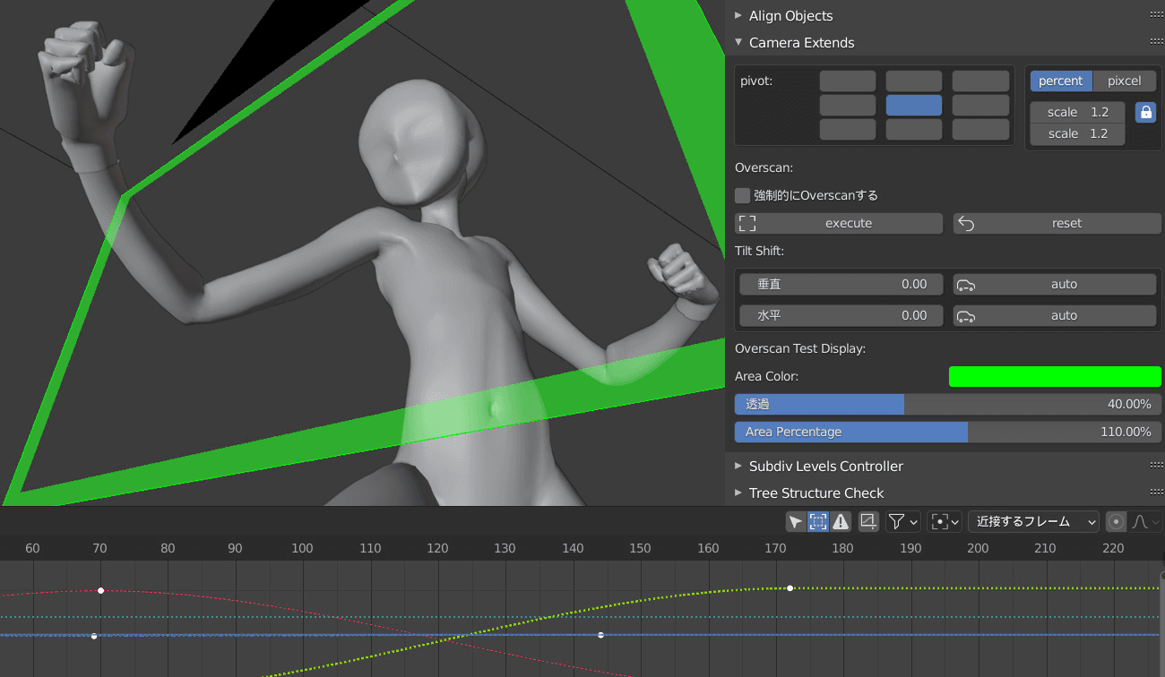1165x677 pixels.
Task: Open the 近接するフレーム snapping dropdown
Action: click(1035, 521)
